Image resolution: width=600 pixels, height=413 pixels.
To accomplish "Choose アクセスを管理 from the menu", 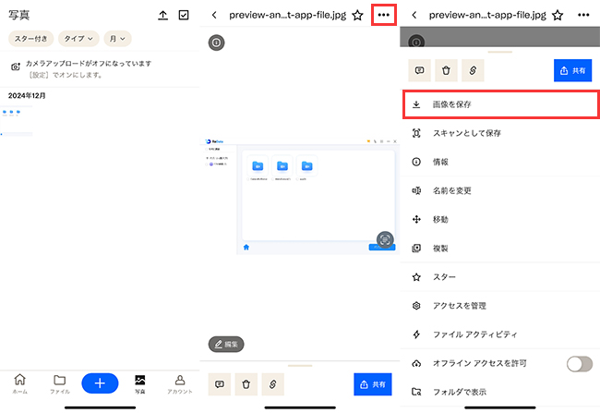I will (x=499, y=306).
